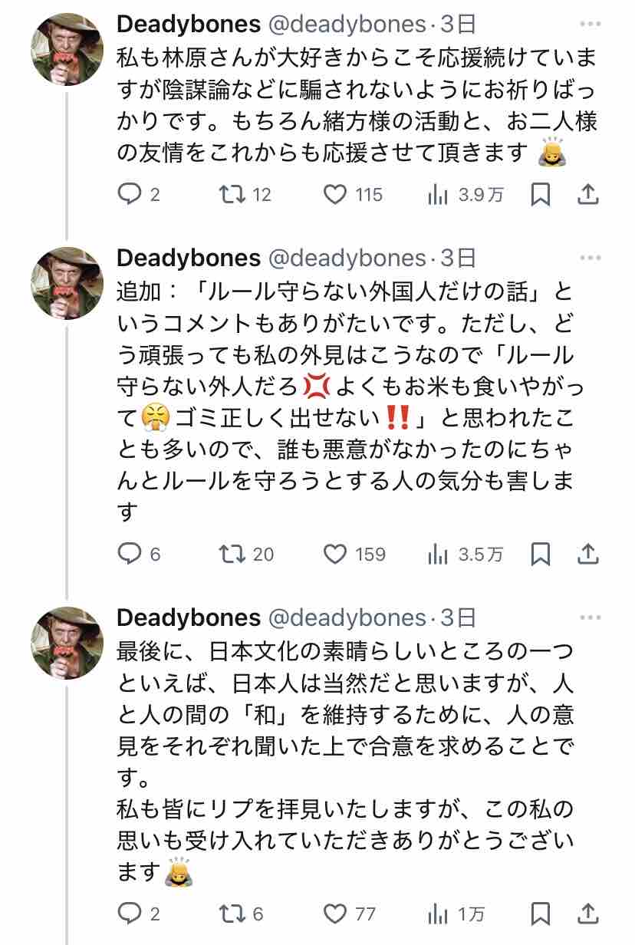Open Deadybones profile from first tweet name

[x=189, y=25]
